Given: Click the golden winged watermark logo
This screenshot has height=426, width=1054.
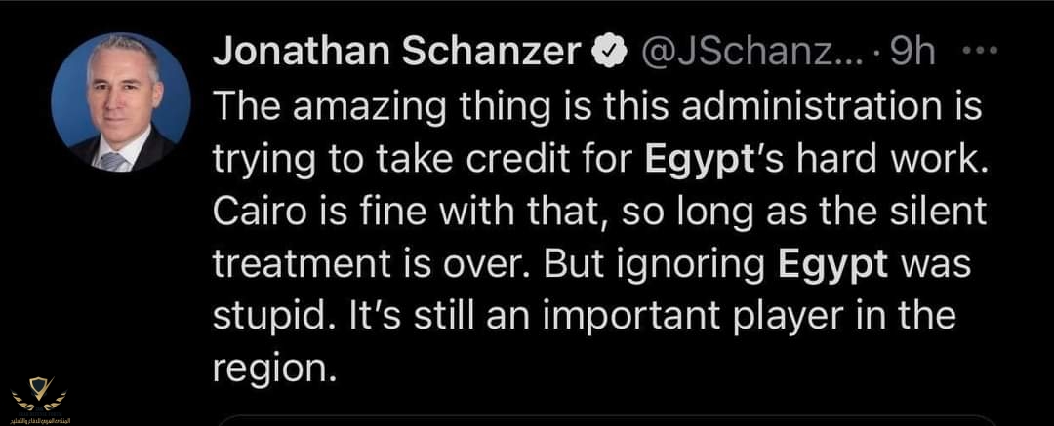Looking at the screenshot, I should [x=39, y=393].
